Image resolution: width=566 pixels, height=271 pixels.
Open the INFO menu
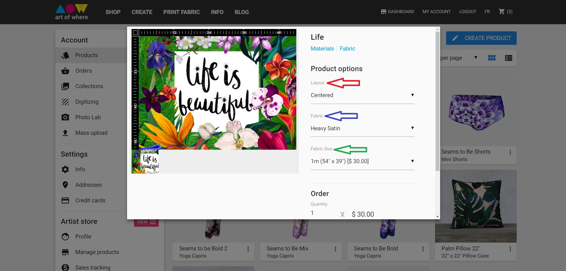coord(217,12)
